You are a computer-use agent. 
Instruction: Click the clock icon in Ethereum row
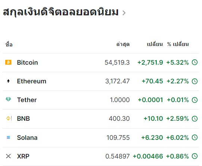pos(195,81)
